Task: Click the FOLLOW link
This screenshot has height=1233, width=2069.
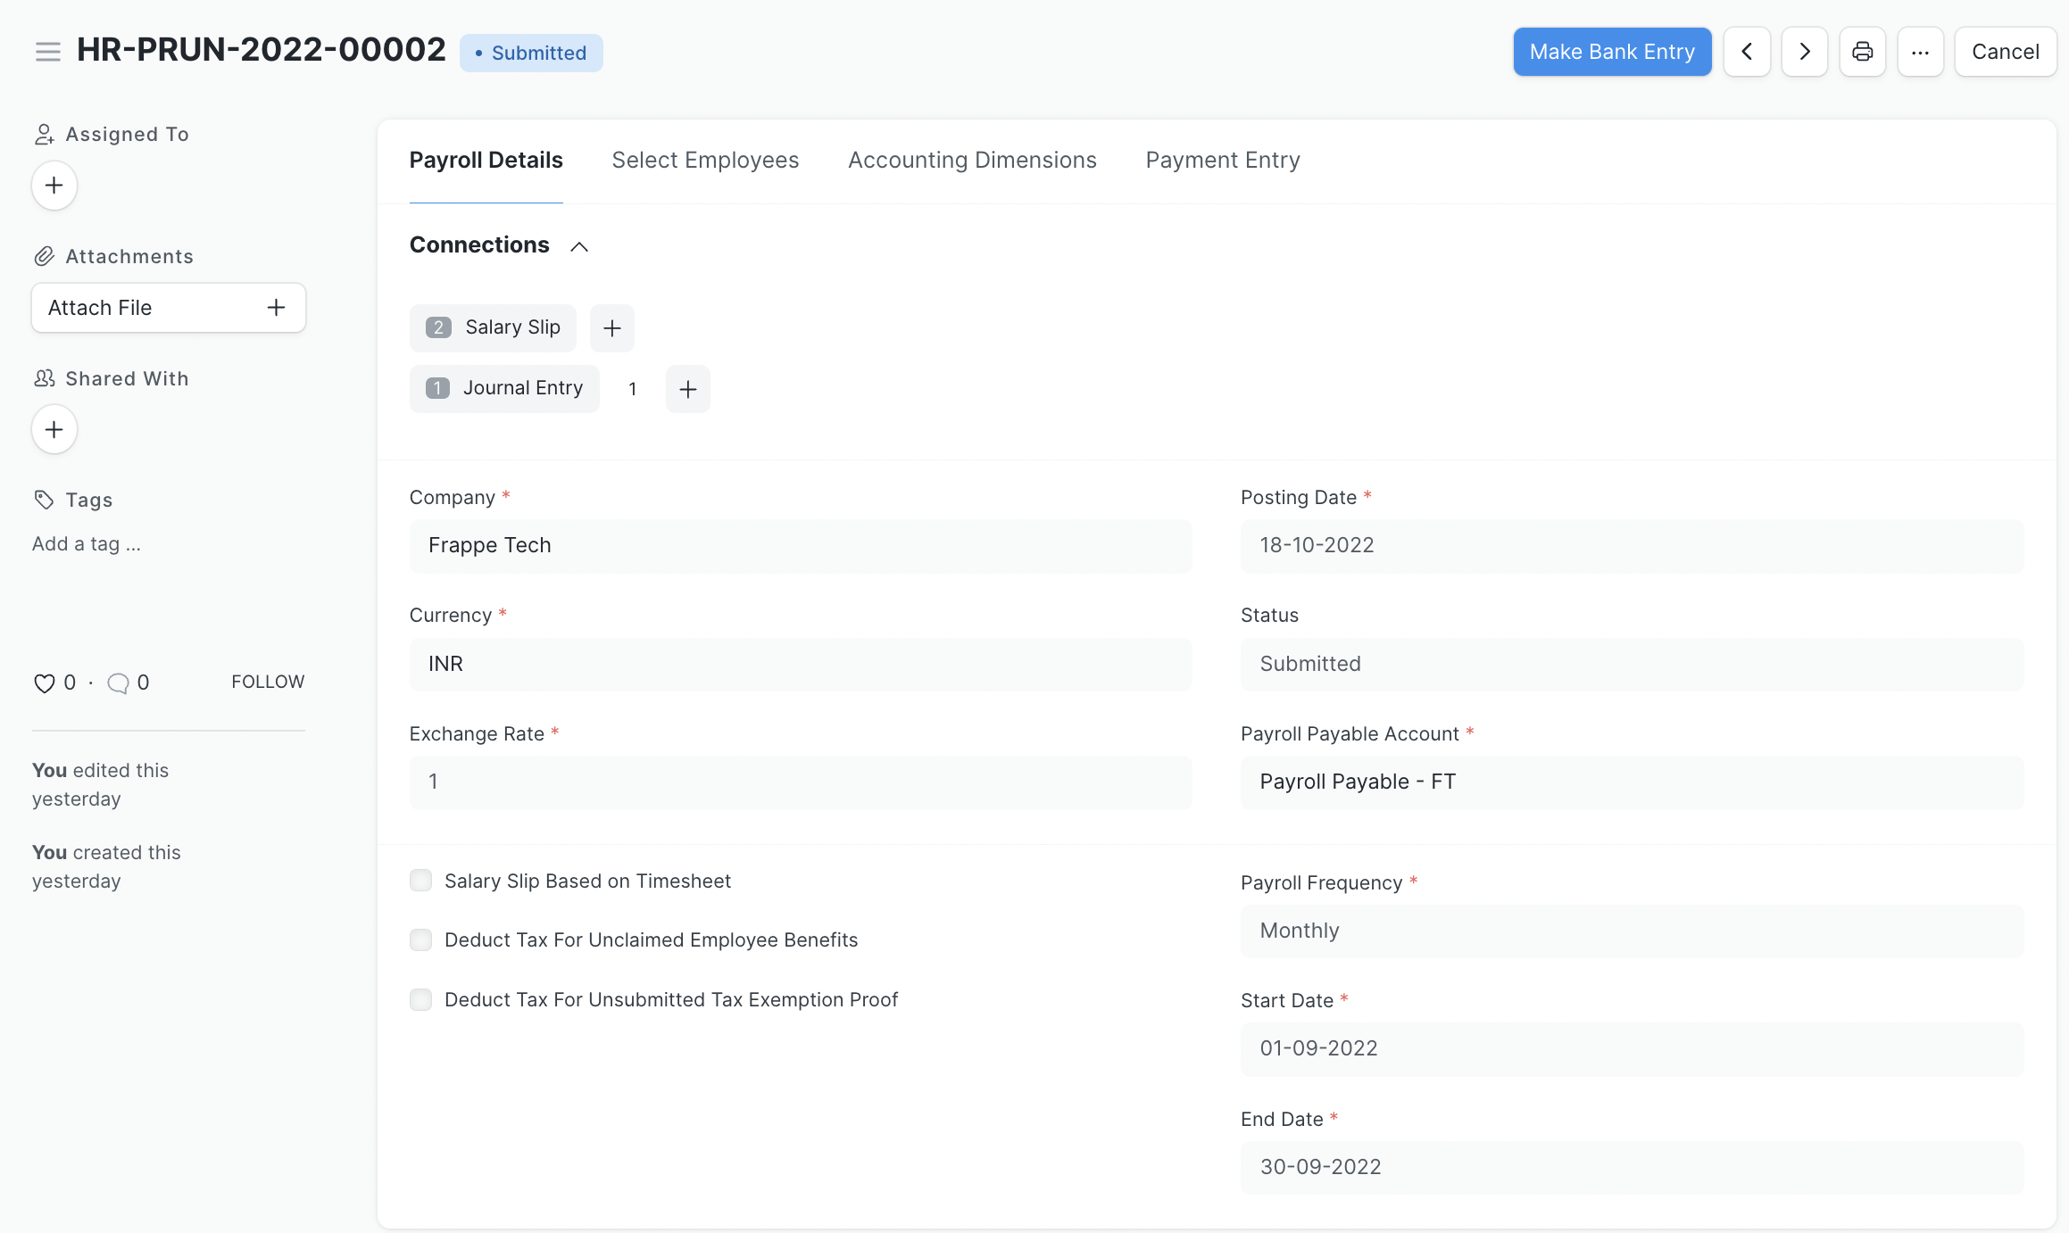Action: coord(268,683)
